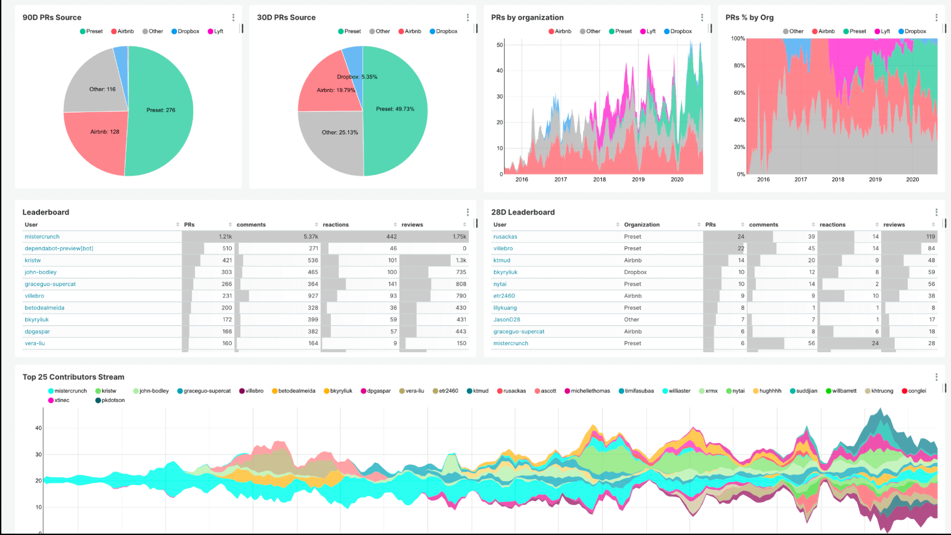Image resolution: width=951 pixels, height=535 pixels.
Task: Toggle Other series in 30D PRs Source legend
Action: point(380,31)
